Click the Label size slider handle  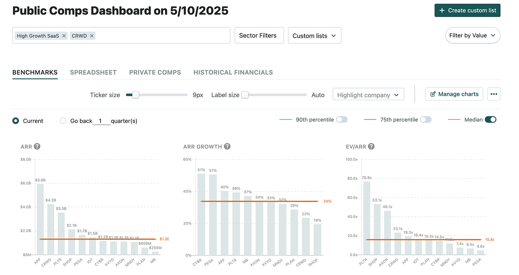pyautogui.click(x=245, y=95)
